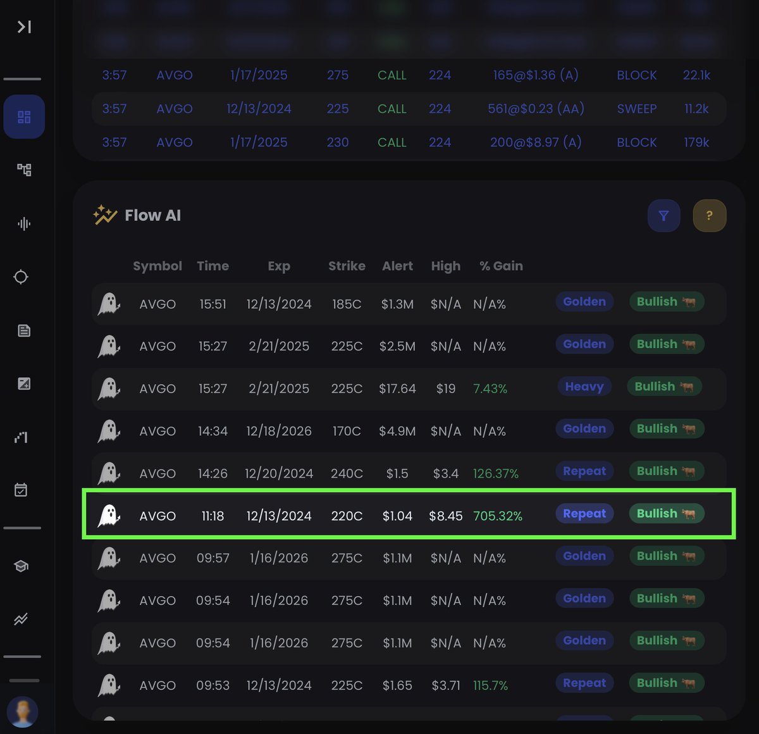Click the 7.43% gain value
759x734 pixels.
click(490, 389)
